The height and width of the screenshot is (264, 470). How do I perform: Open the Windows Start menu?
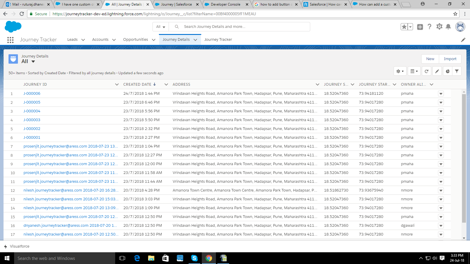point(7,258)
